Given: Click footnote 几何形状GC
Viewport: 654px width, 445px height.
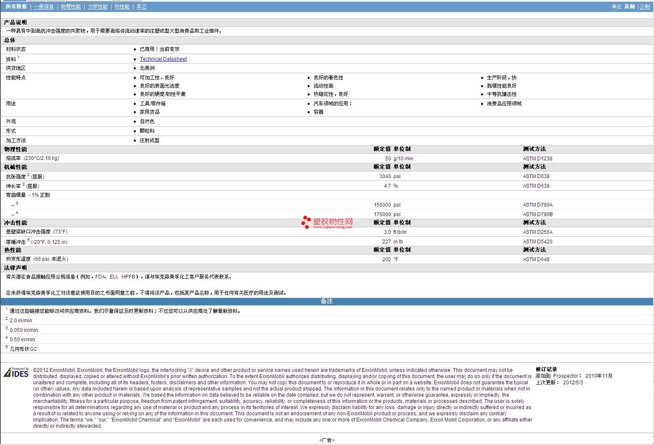Looking at the screenshot, I should pos(23,349).
